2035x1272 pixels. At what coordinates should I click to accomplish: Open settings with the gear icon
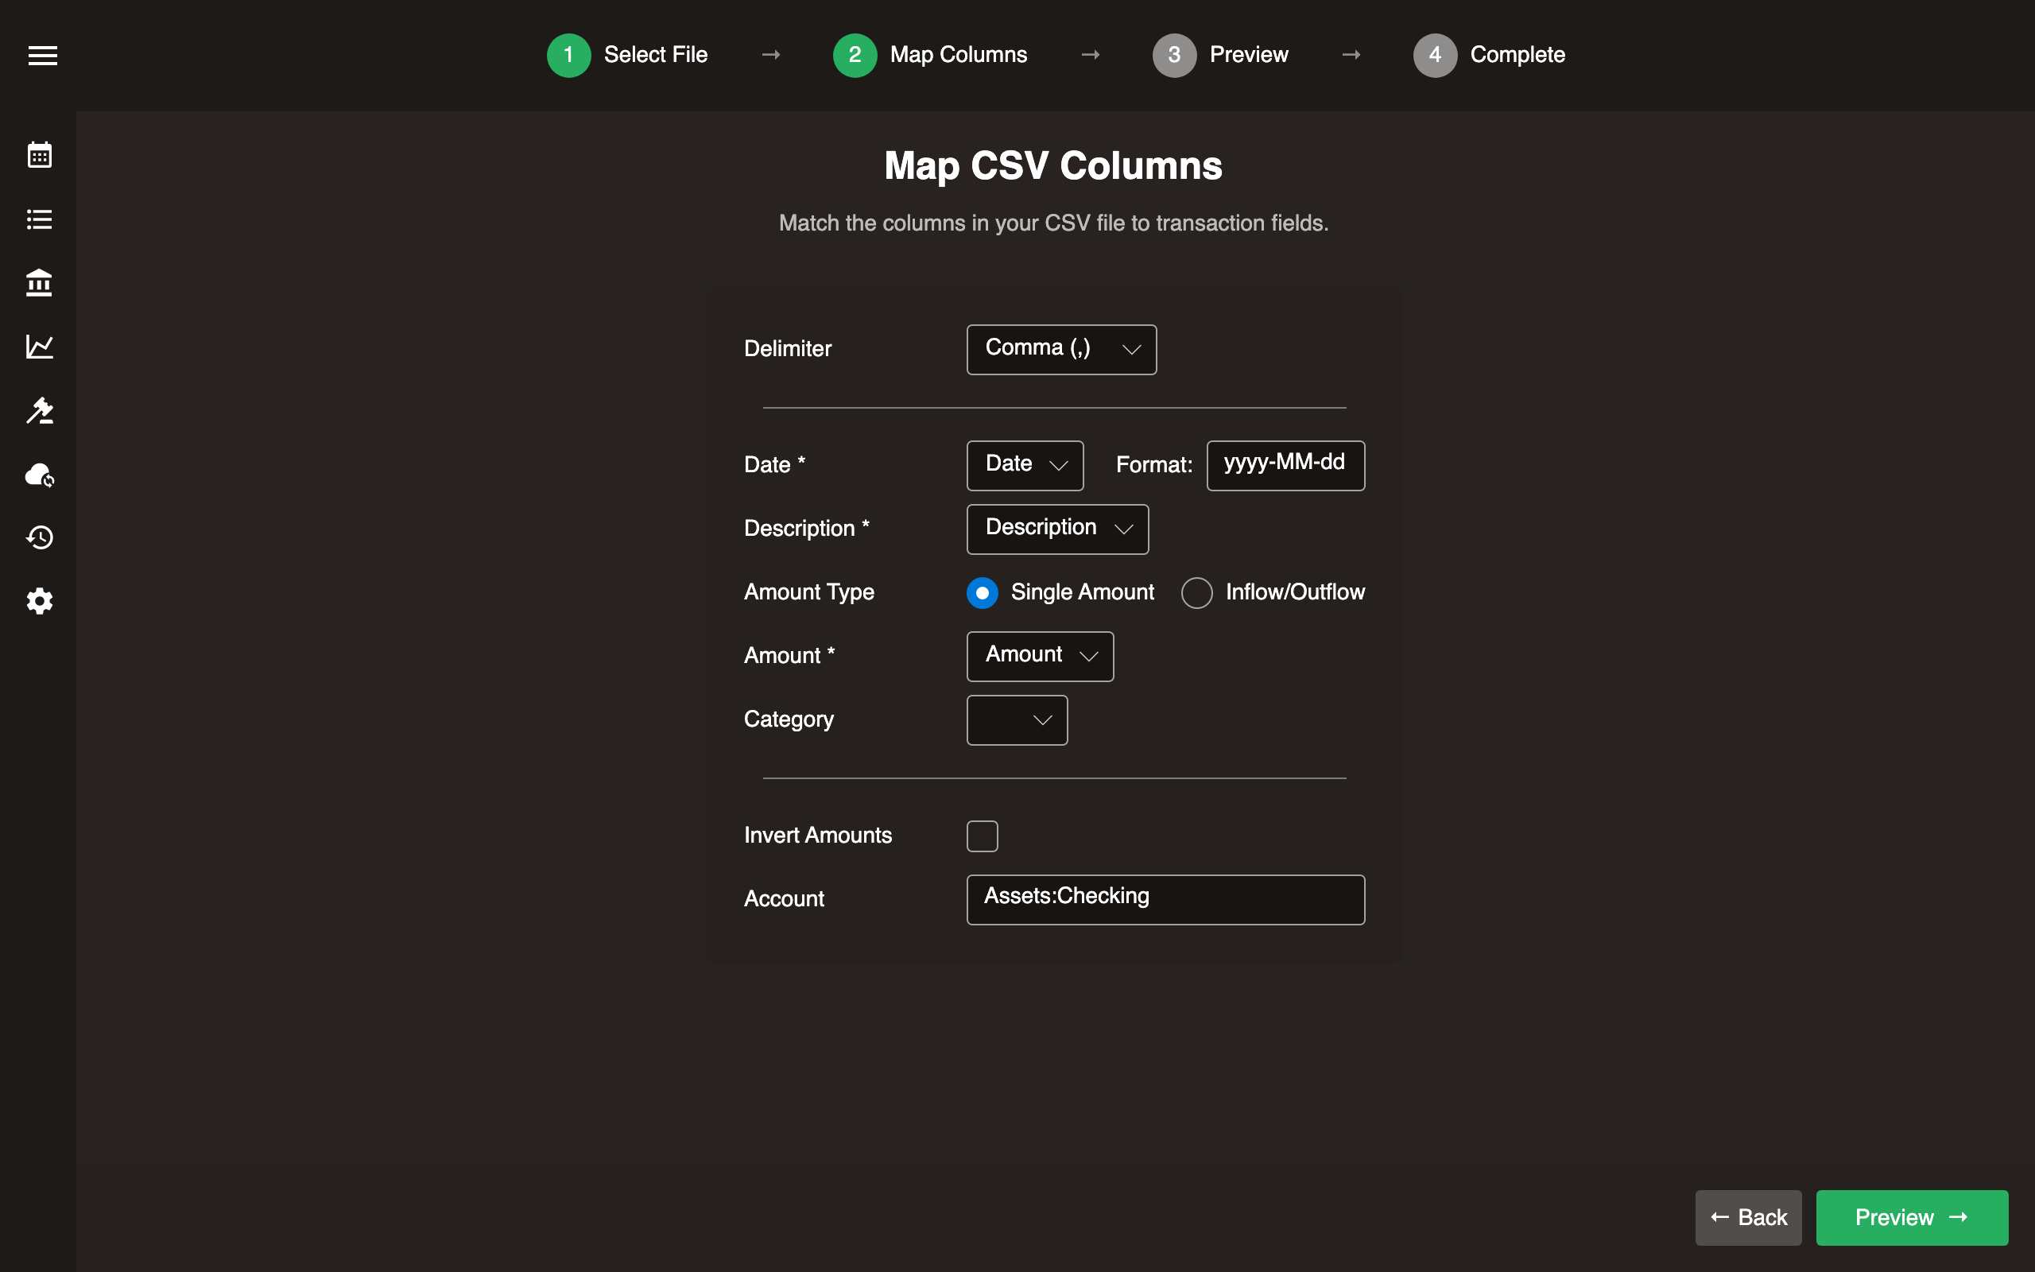coord(40,601)
